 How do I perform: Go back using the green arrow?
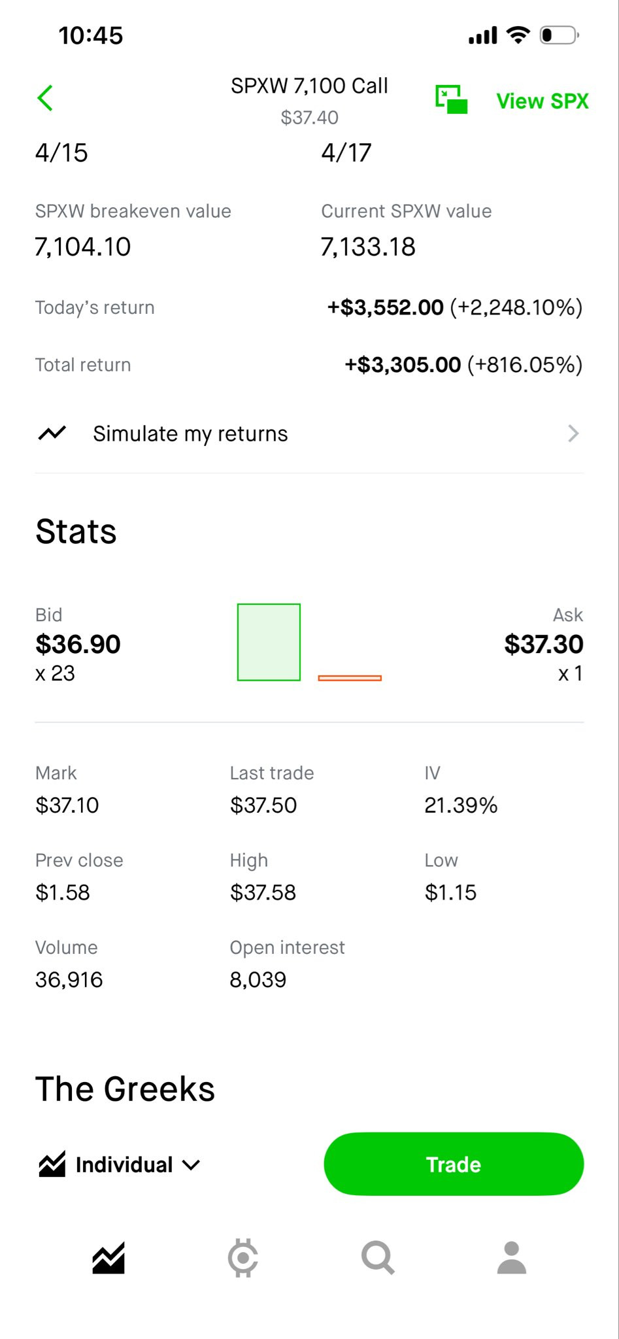point(45,98)
